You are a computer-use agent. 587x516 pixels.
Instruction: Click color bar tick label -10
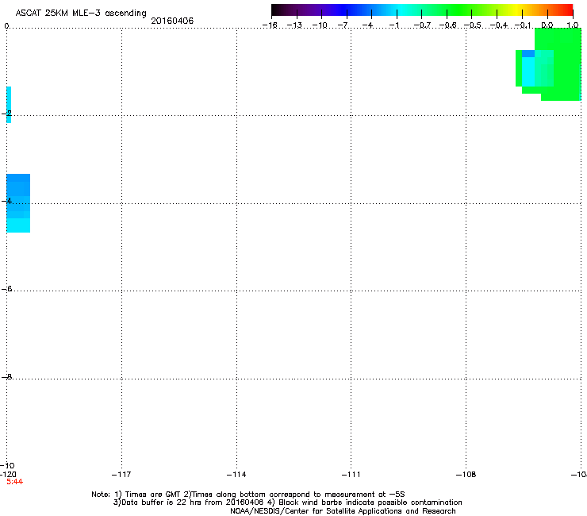320,25
